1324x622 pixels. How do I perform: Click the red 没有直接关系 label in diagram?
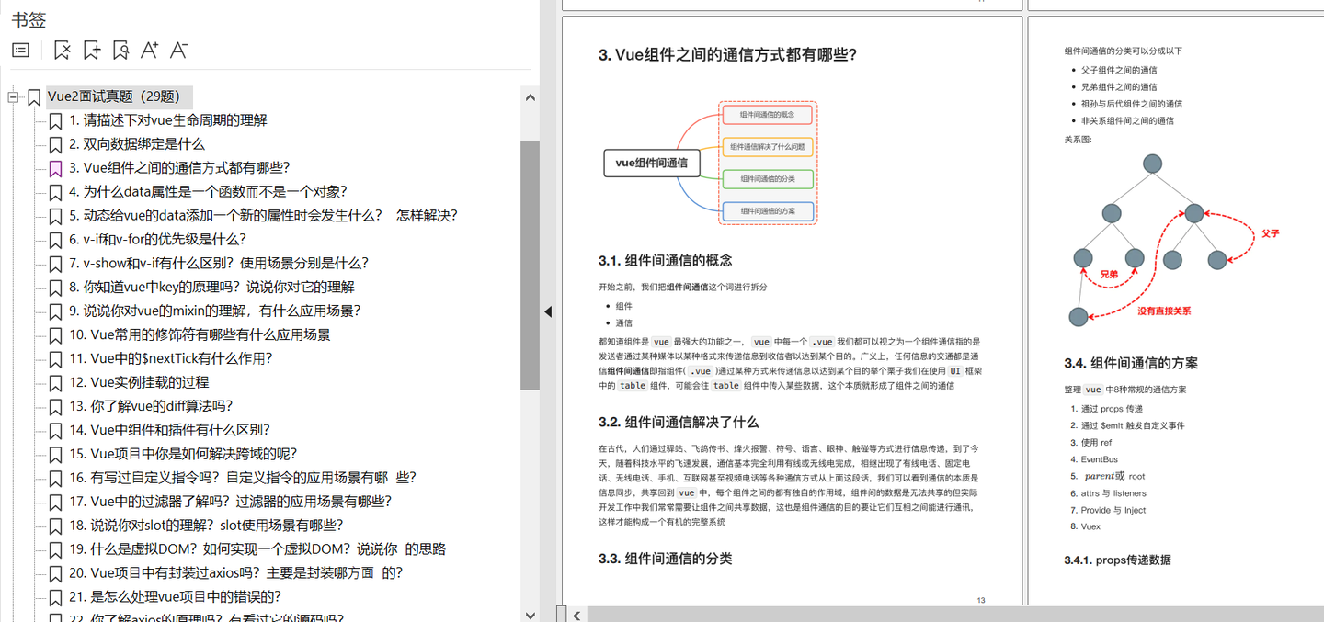pyautogui.click(x=1163, y=311)
